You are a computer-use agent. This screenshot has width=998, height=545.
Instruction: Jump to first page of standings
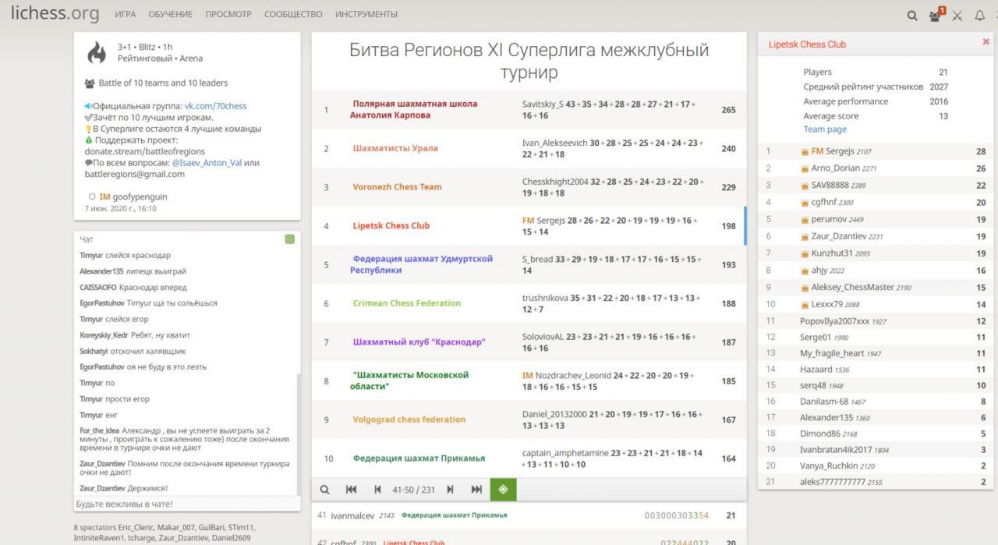[x=351, y=490]
